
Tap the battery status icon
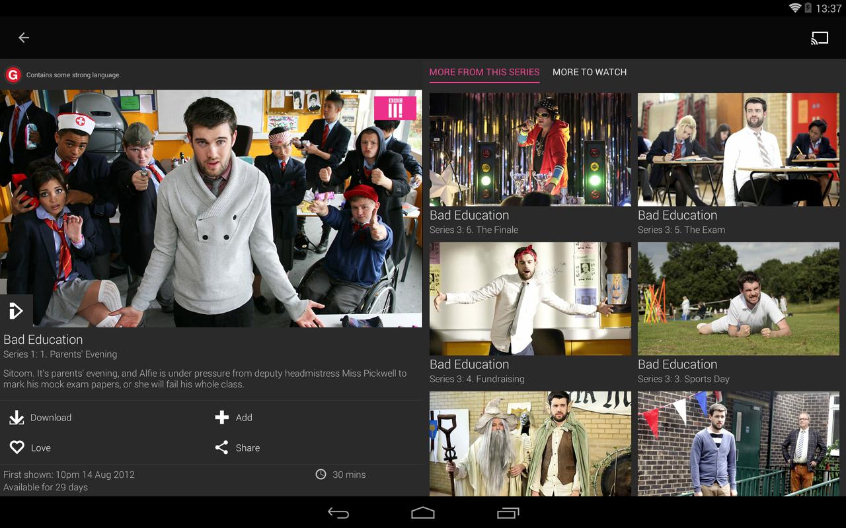(808, 8)
